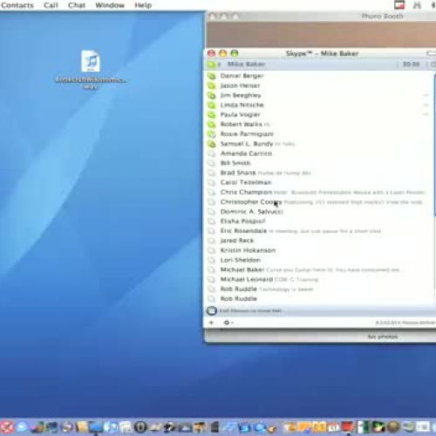This screenshot has height=436, width=436.
Task: Open the Call menu
Action: [x=51, y=5]
